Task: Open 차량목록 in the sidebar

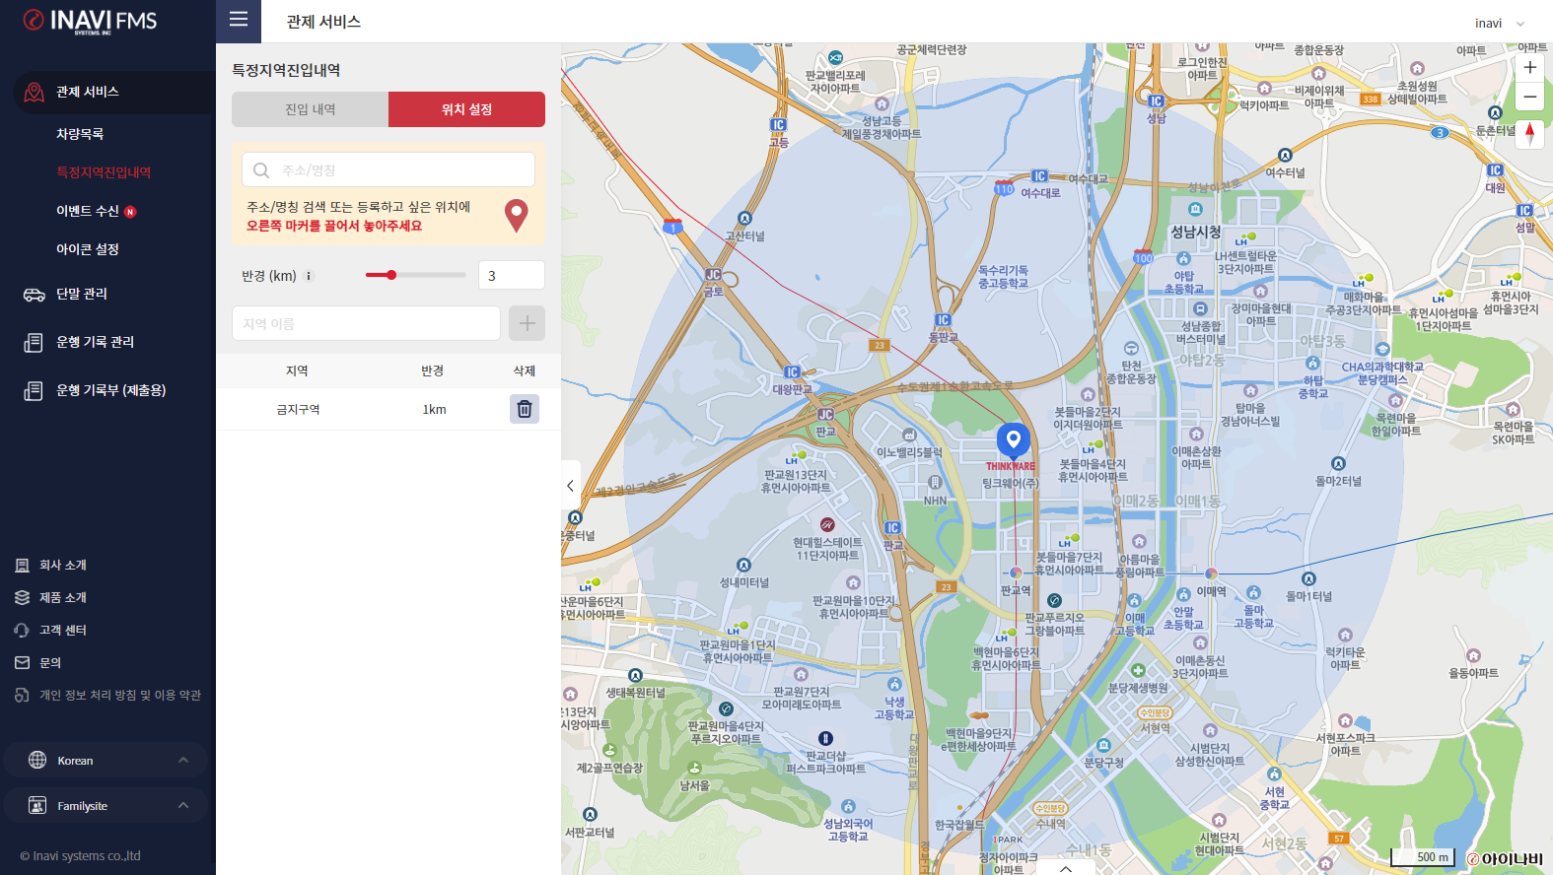Action: 80,134
